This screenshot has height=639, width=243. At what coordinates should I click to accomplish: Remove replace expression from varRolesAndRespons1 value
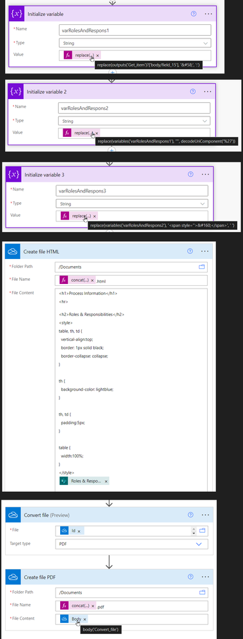(x=98, y=55)
